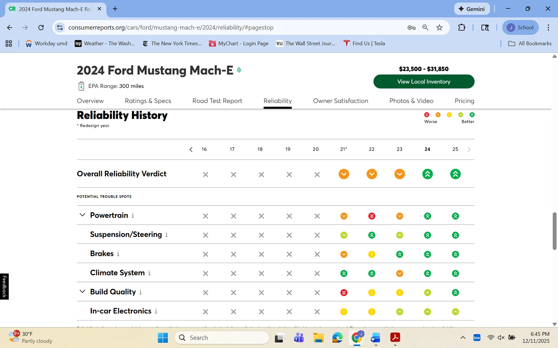Show hidden system tray icons
The image size is (558, 348).
(463, 338)
